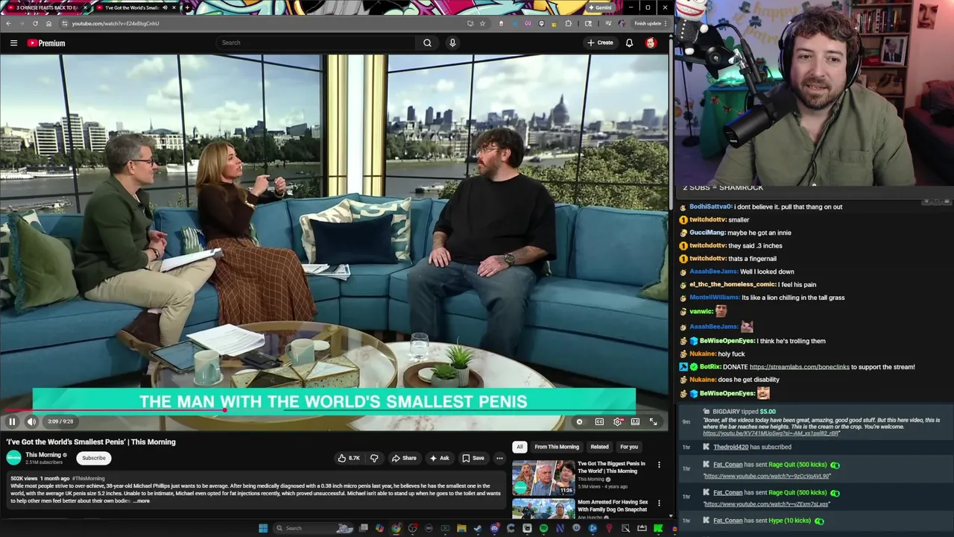Seek on the red video progress bar

pos(334,410)
